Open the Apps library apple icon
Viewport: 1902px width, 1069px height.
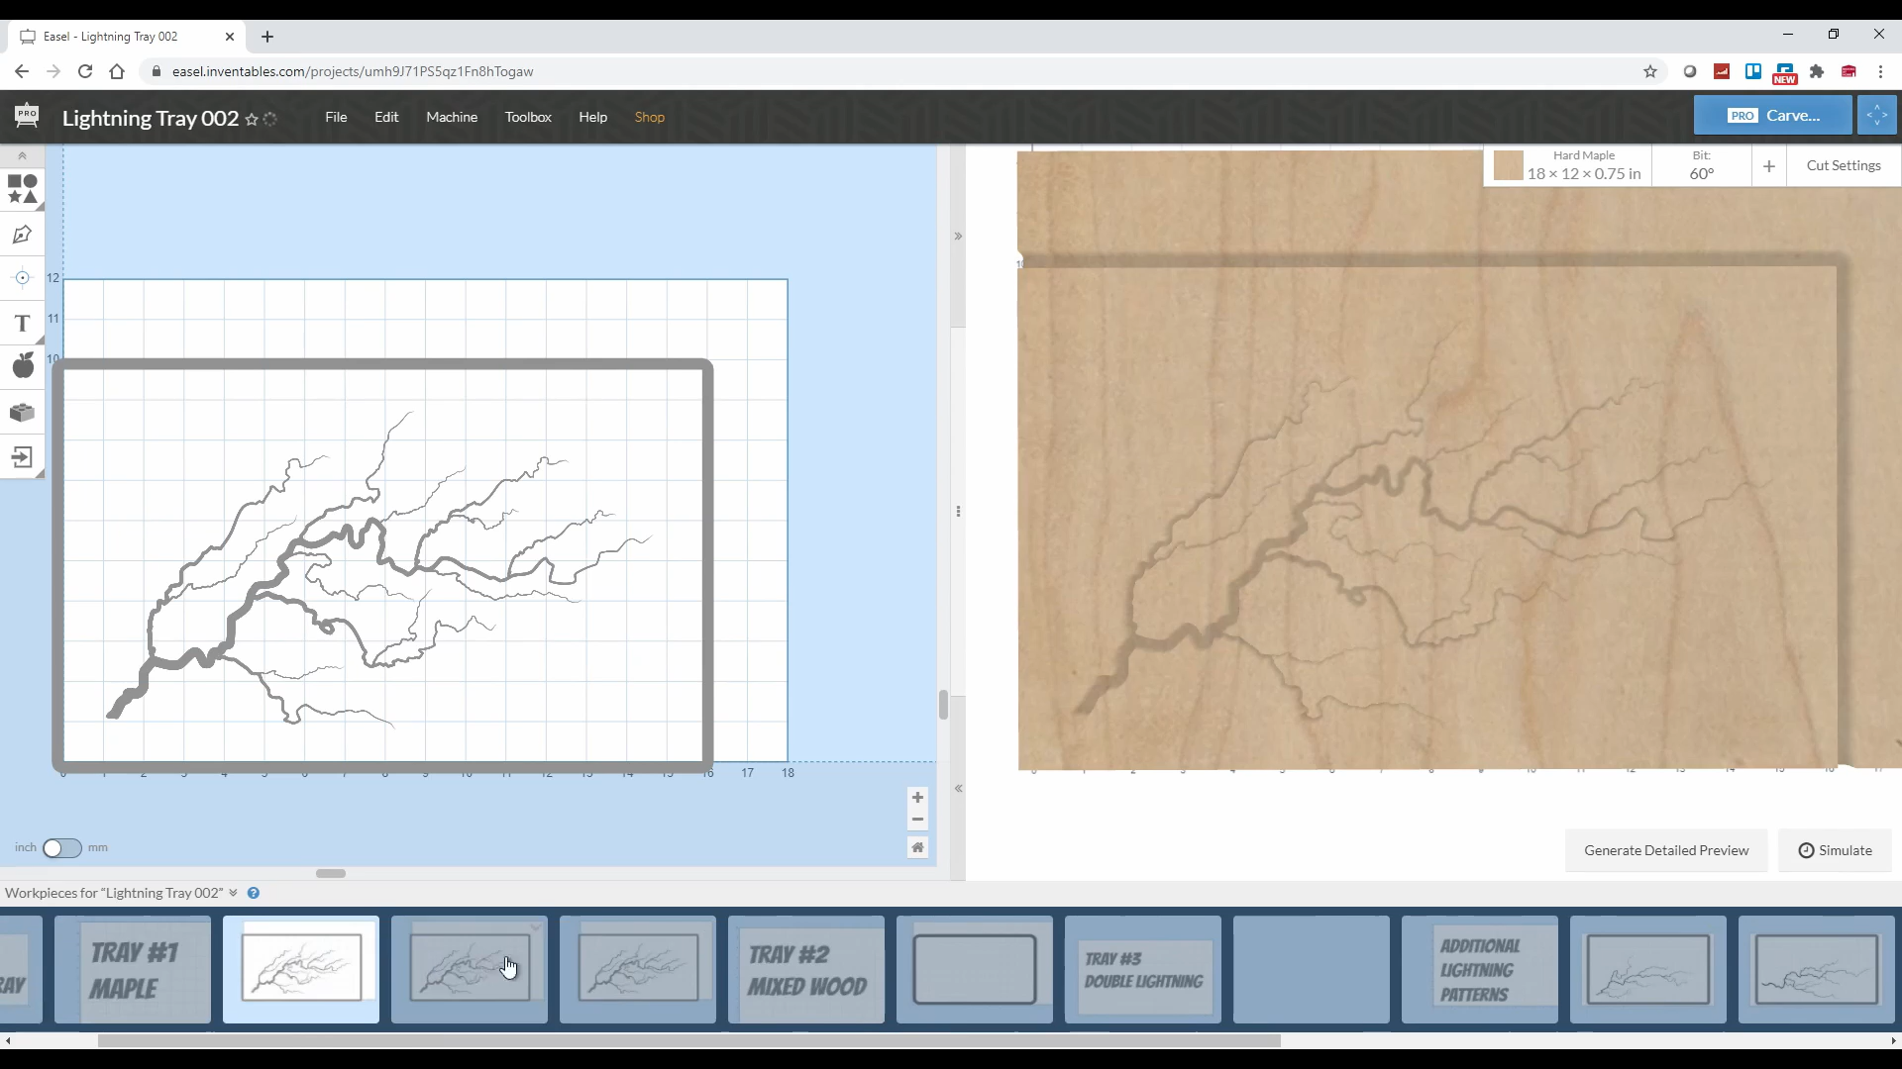point(22,366)
